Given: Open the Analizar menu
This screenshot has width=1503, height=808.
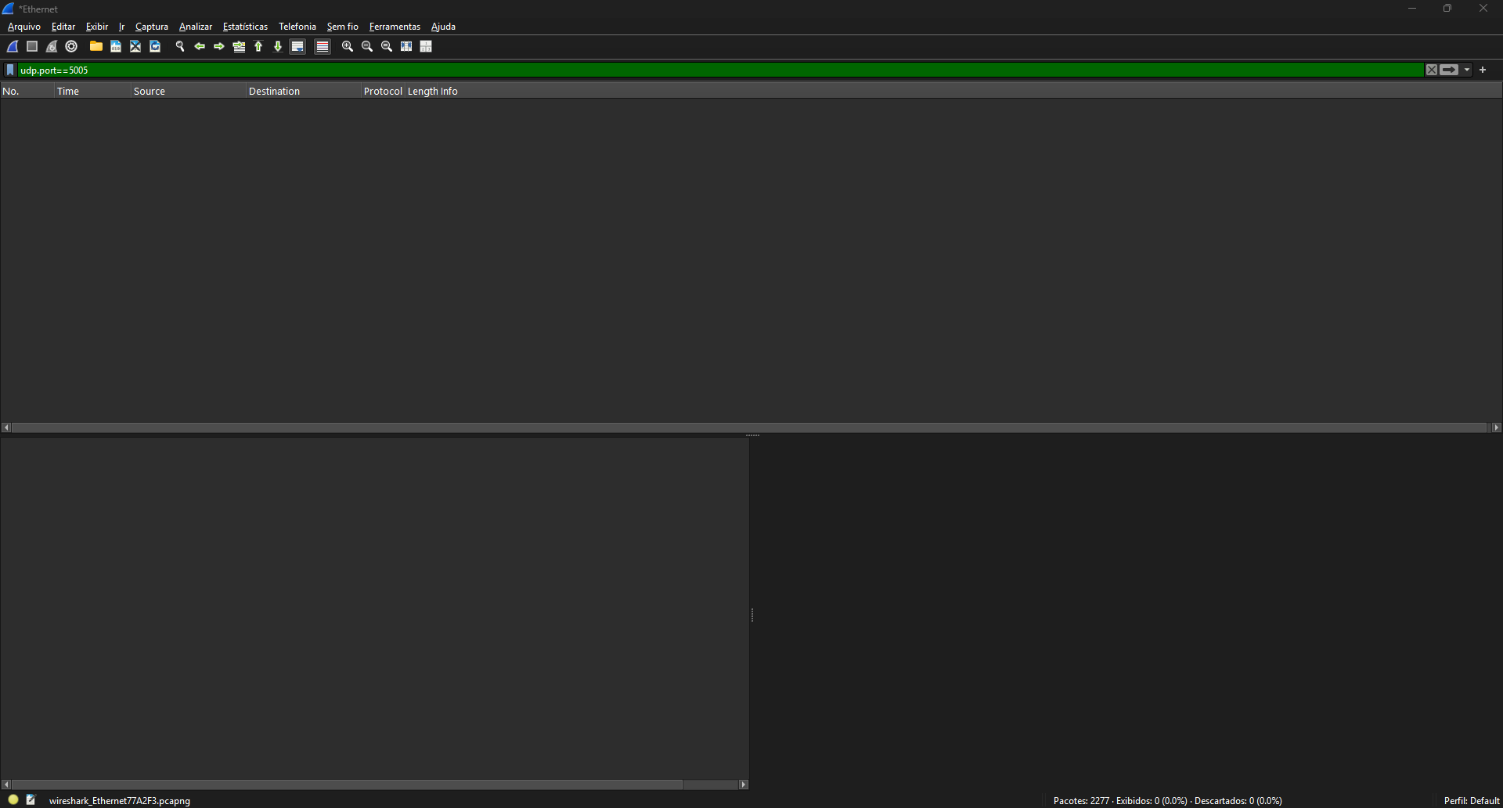Looking at the screenshot, I should click(x=195, y=27).
